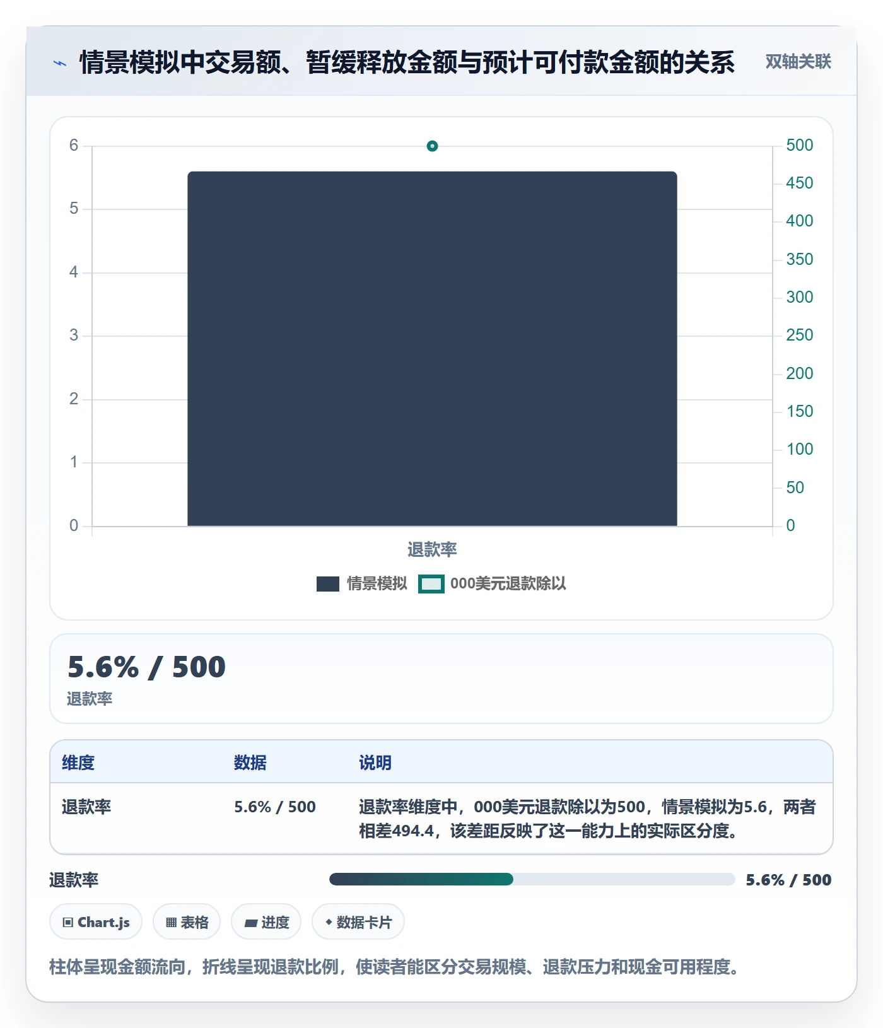Viewport: 883px width, 1028px height.
Task: Click the 维度 column header
Action: (x=78, y=762)
